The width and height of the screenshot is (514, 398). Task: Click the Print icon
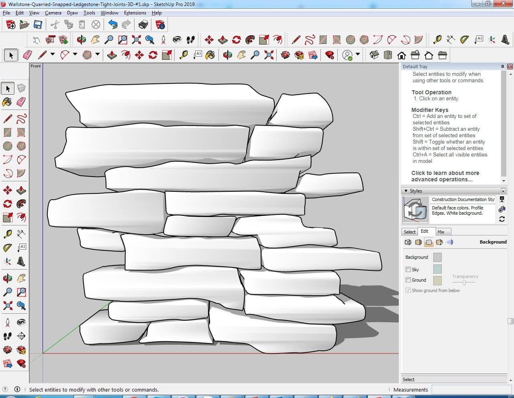point(143,25)
